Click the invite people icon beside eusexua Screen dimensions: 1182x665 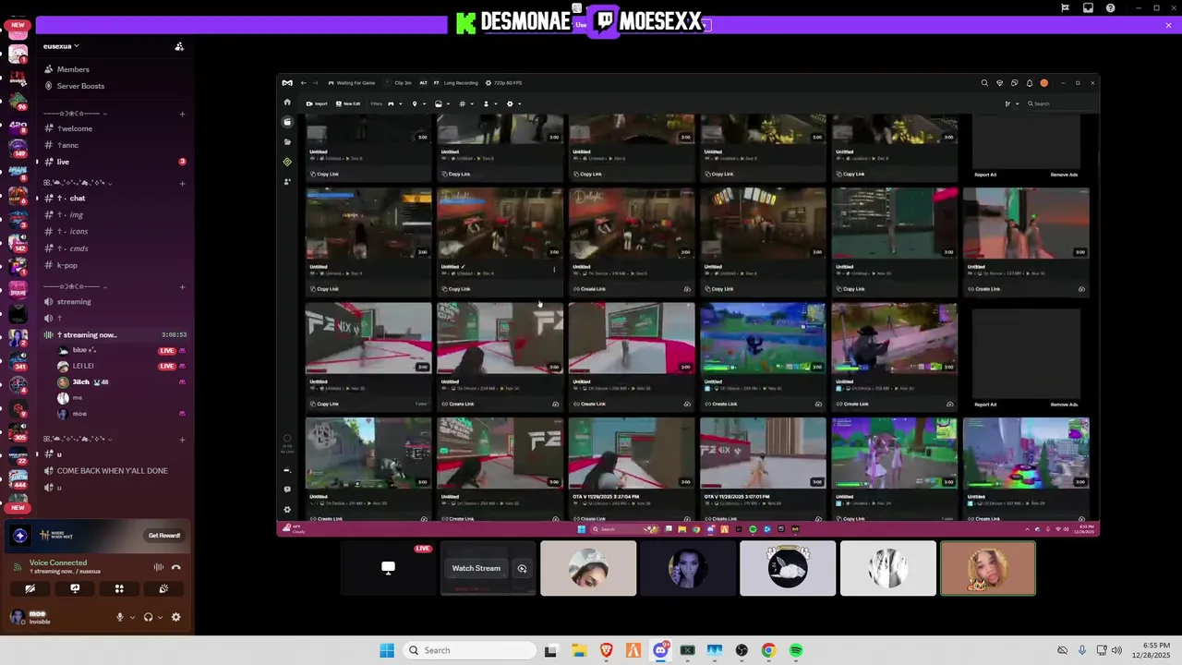coord(179,46)
